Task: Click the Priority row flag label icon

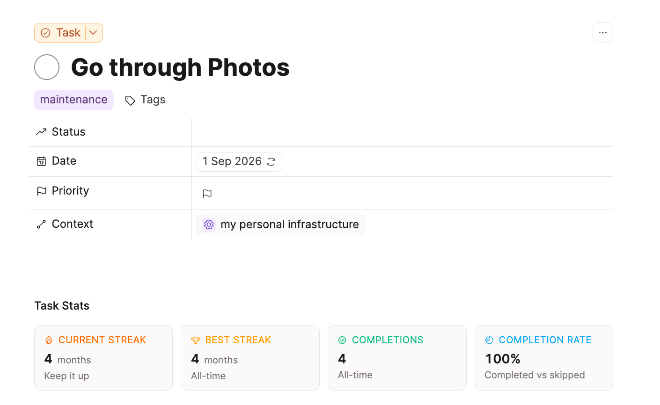Action: (41, 191)
